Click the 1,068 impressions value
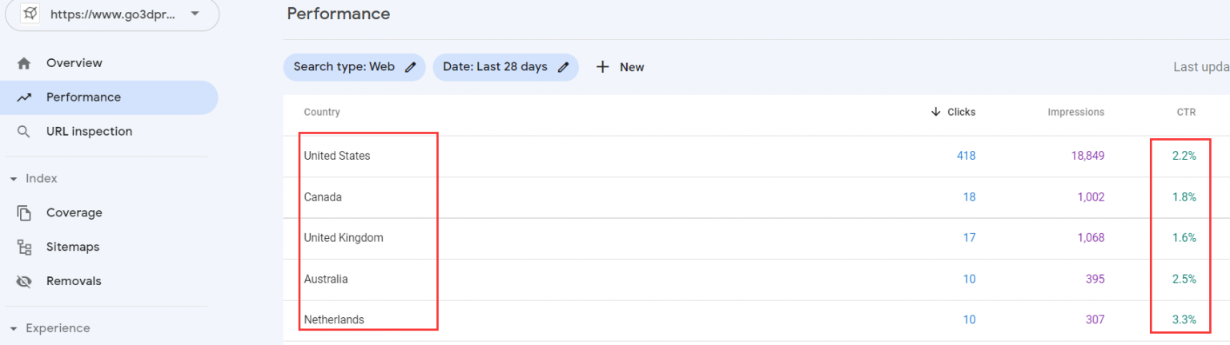The image size is (1230, 345). tap(1091, 238)
